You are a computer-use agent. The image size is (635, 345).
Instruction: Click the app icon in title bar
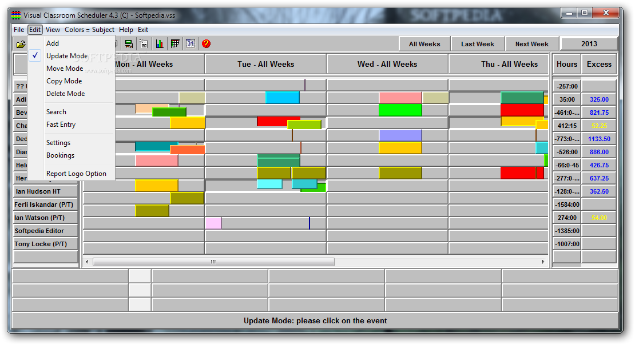(16, 15)
